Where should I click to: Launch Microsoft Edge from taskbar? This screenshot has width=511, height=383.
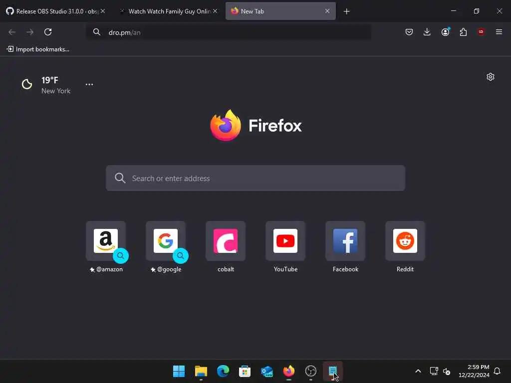[x=223, y=371]
